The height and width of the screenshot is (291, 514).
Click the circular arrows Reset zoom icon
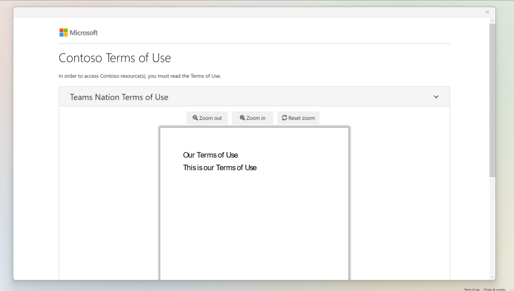[x=284, y=118]
